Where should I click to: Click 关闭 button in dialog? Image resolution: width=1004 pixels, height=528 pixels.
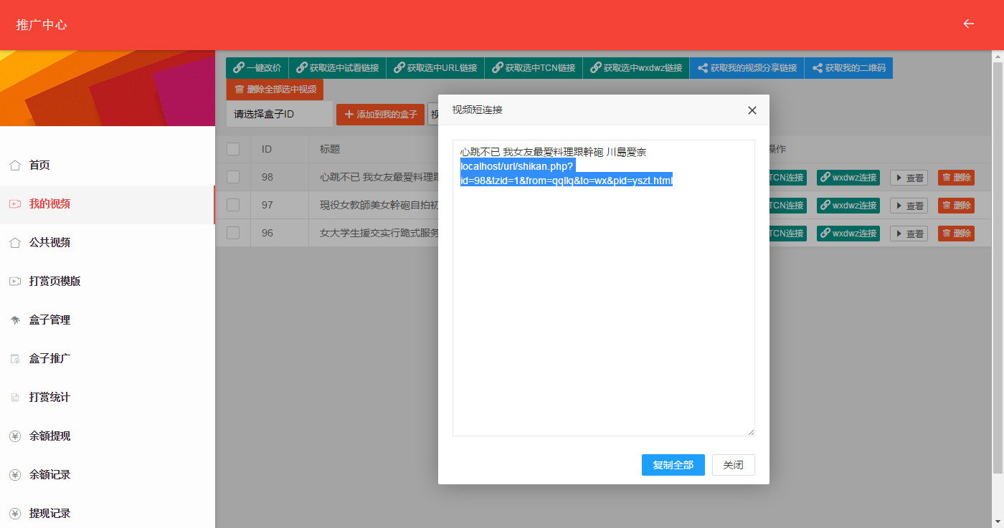tap(734, 465)
